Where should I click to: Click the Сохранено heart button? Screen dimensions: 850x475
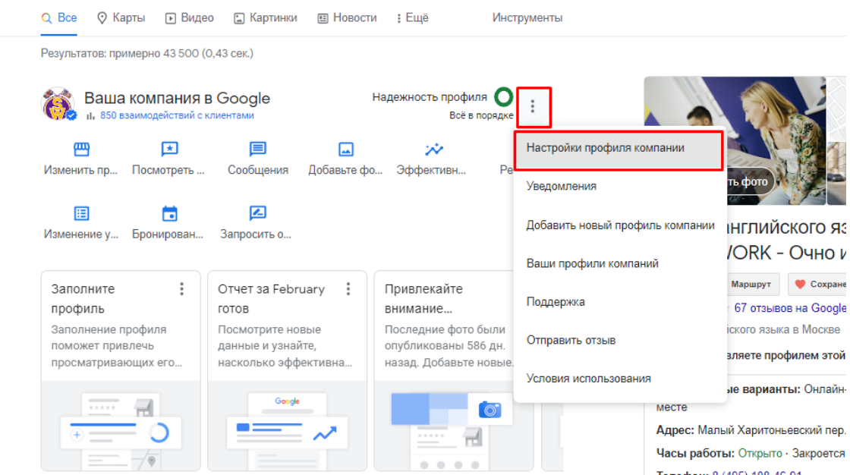pos(819,284)
